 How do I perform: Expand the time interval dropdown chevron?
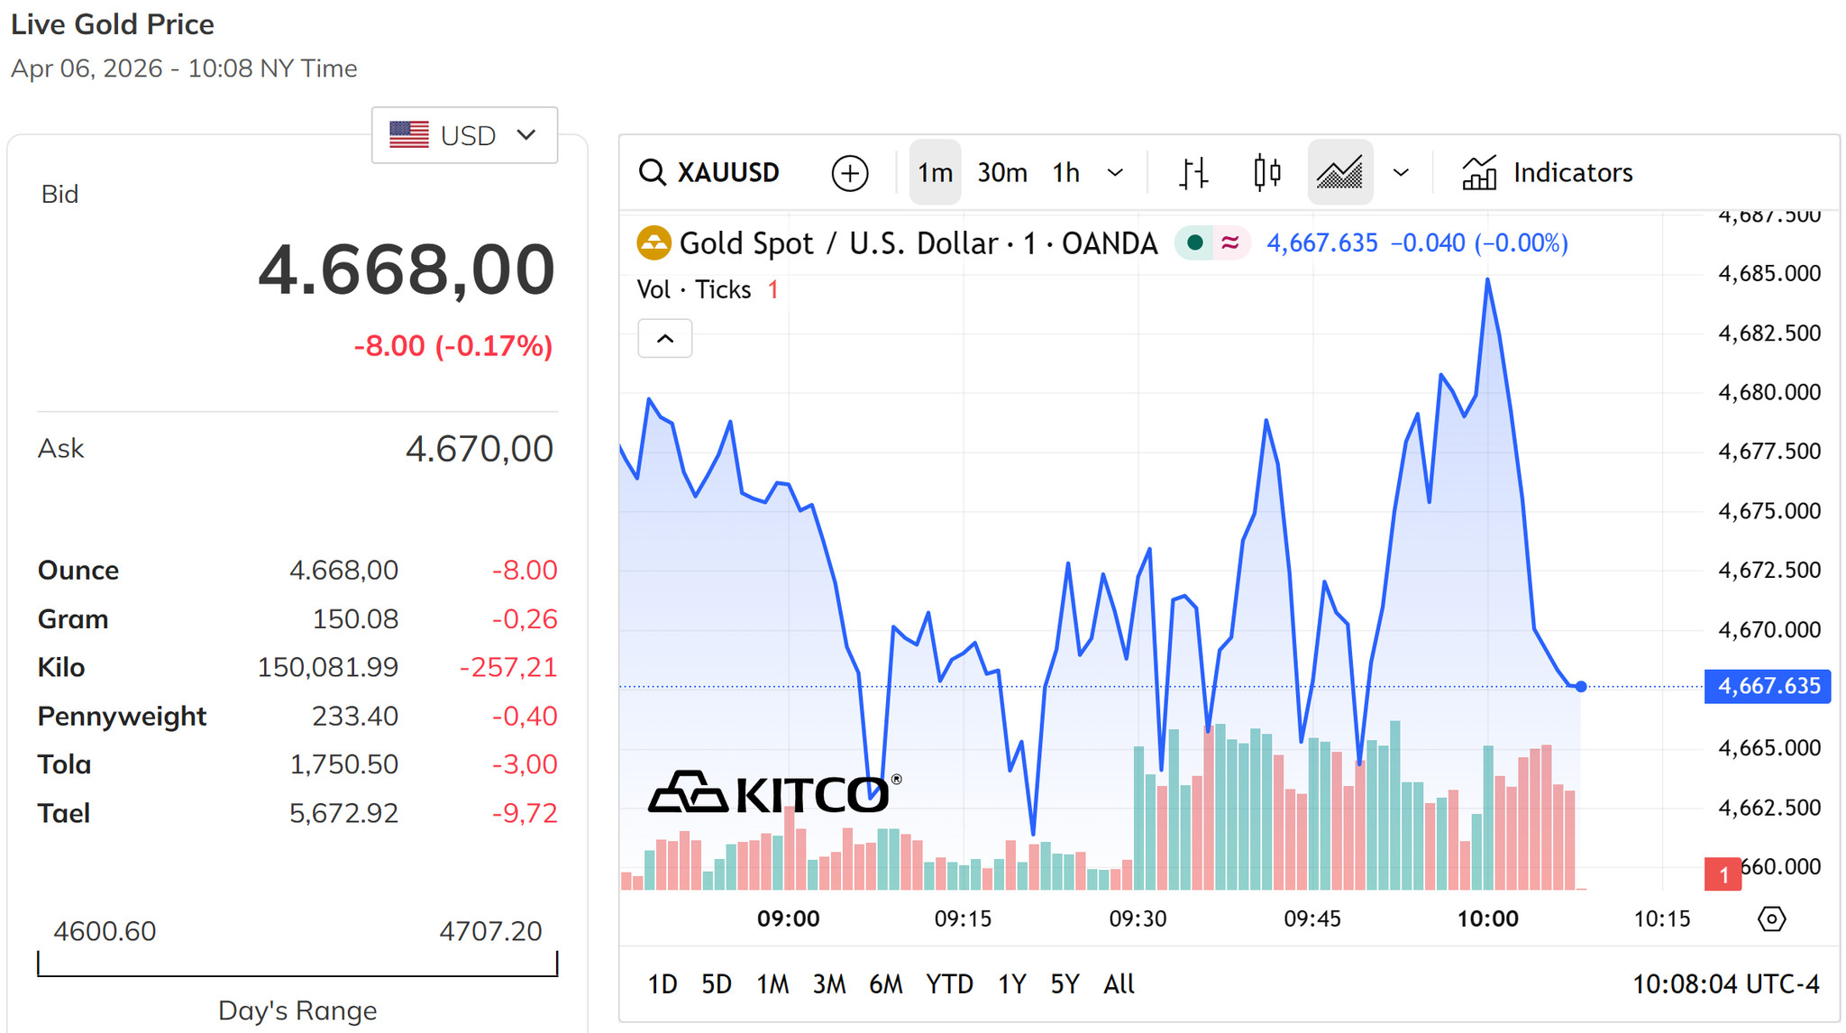1115,172
